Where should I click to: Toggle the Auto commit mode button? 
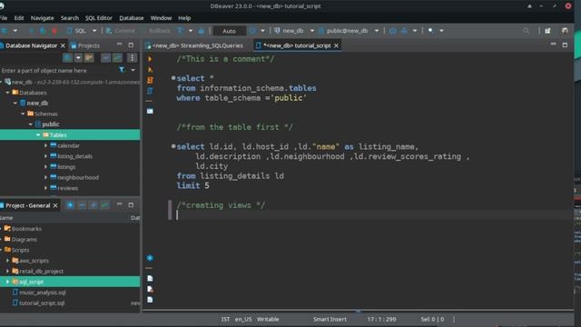pyautogui.click(x=229, y=31)
